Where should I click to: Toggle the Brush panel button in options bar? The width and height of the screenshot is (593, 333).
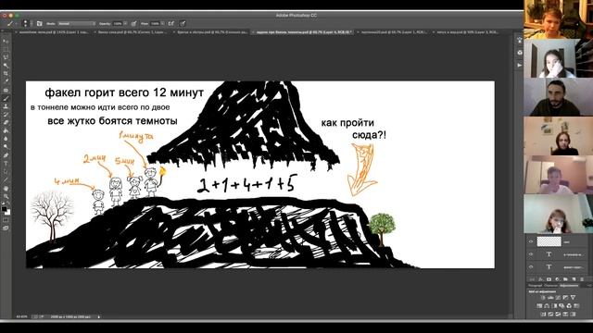coord(39,23)
